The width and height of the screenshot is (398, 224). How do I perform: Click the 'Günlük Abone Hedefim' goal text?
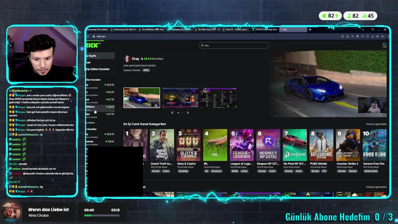328,217
